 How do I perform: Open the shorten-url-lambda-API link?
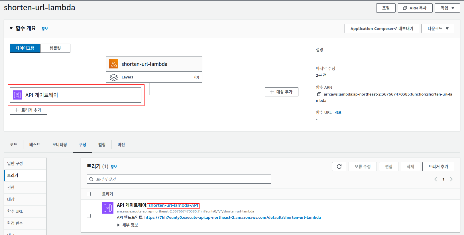point(173,205)
